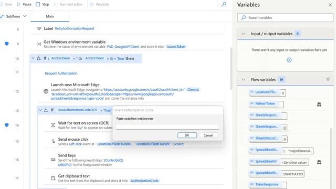
Task: Open the Recorder
Action: (x=100, y=4)
